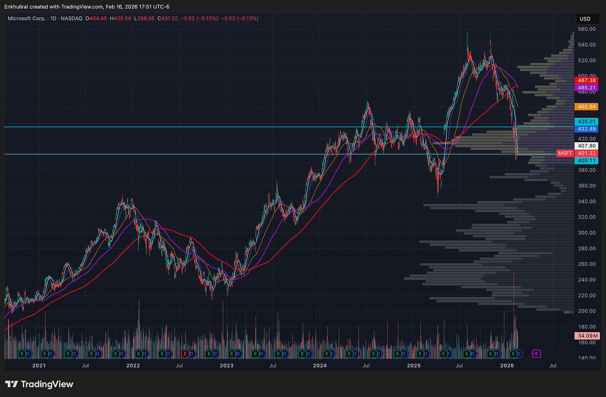Click the 2021 label on the time axis

point(39,365)
